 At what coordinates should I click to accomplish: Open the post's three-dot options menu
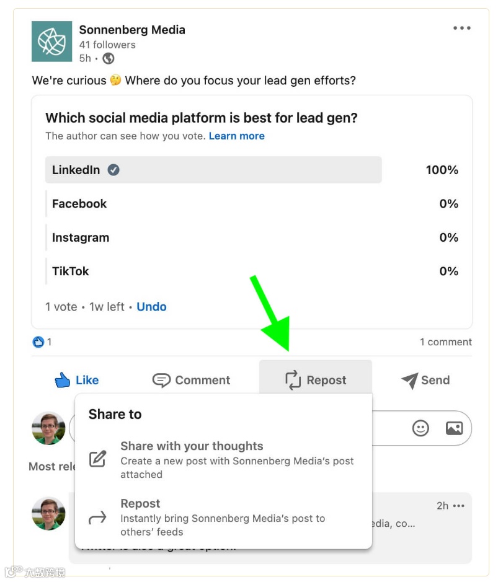pyautogui.click(x=461, y=28)
